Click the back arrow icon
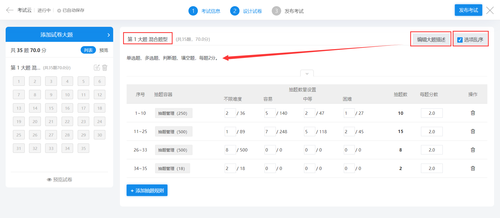The width and height of the screenshot is (500, 218). click(x=10, y=10)
